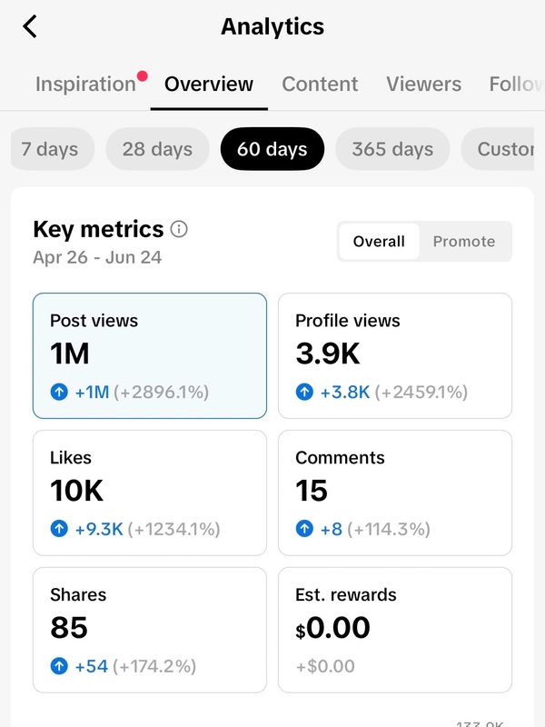Image resolution: width=545 pixels, height=727 pixels.
Task: Switch metrics toggle to Promote
Action: [464, 241]
